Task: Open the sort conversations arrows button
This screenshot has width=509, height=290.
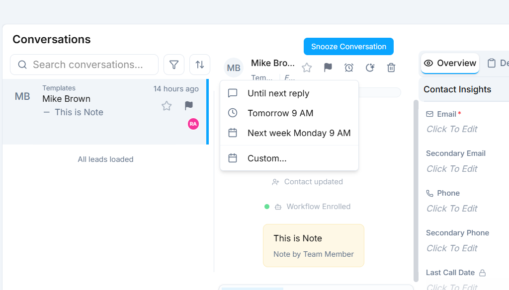Action: point(200,65)
